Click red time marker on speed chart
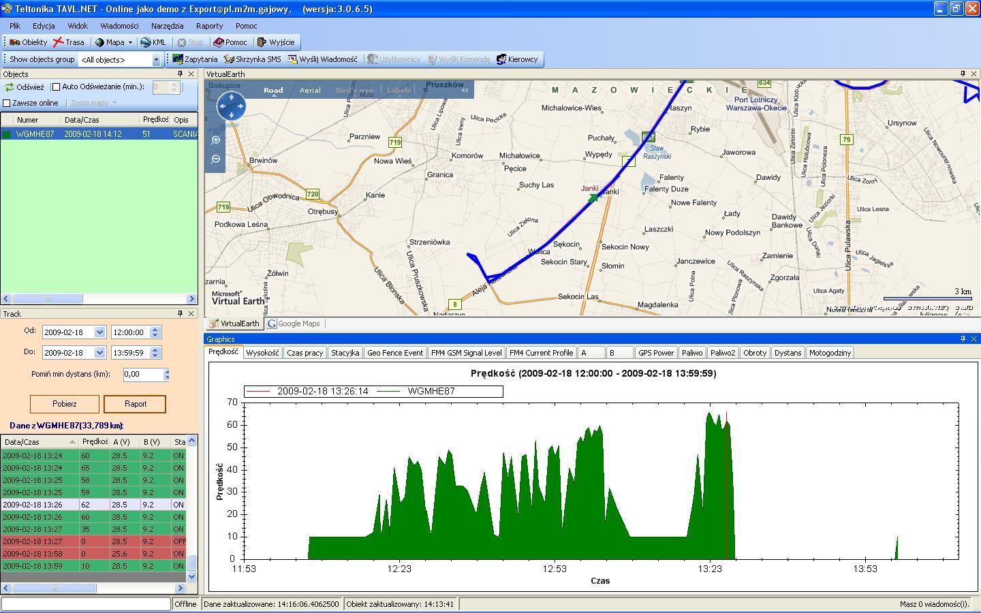Viewport: 981px width, 613px height. click(727, 485)
